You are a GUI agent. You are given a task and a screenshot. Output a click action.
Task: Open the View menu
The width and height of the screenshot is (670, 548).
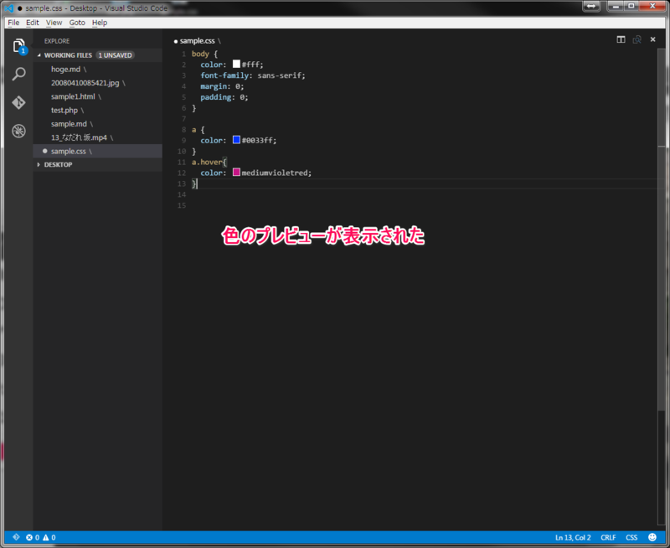point(54,23)
